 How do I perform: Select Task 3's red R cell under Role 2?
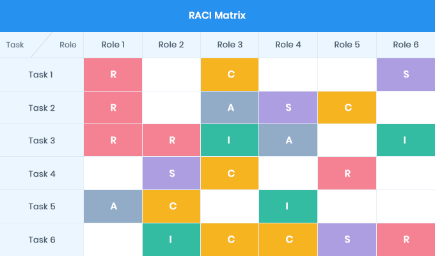[171, 140]
